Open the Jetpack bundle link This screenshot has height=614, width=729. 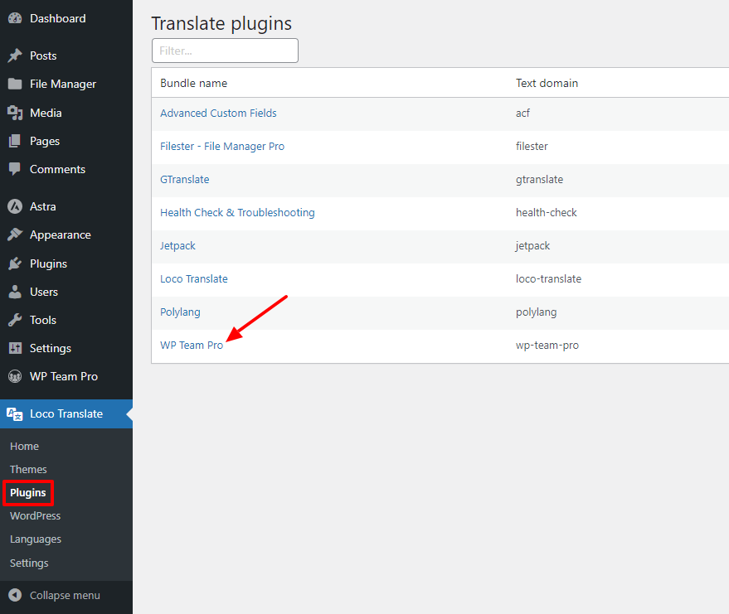click(177, 246)
